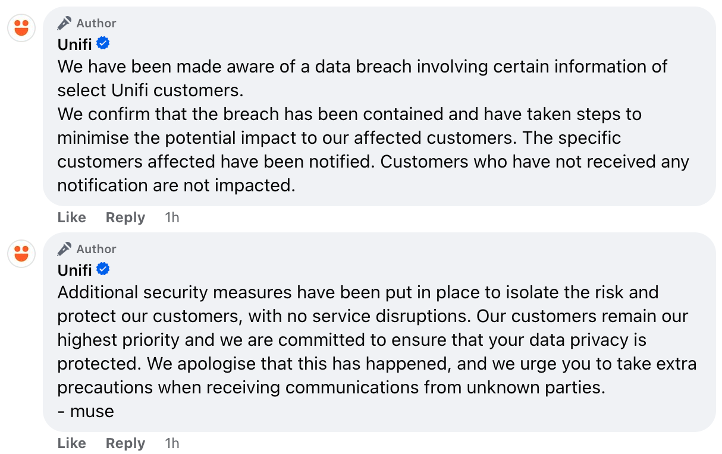Click Author label on security measures comment
This screenshot has width=722, height=454.
pos(96,249)
